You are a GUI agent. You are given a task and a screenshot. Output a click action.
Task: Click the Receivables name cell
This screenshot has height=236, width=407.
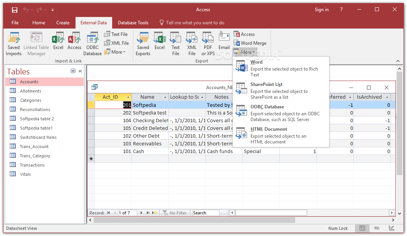pyautogui.click(x=150, y=143)
